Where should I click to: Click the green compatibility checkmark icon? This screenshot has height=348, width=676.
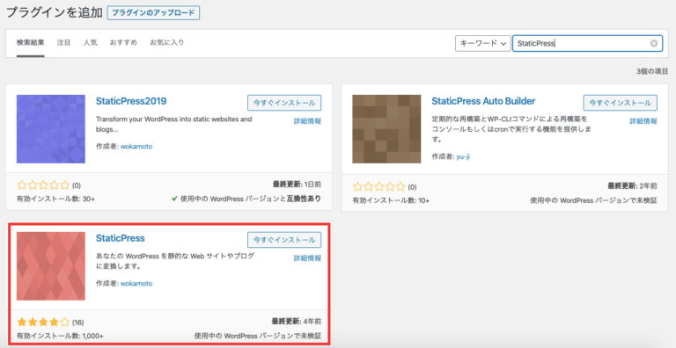174,199
